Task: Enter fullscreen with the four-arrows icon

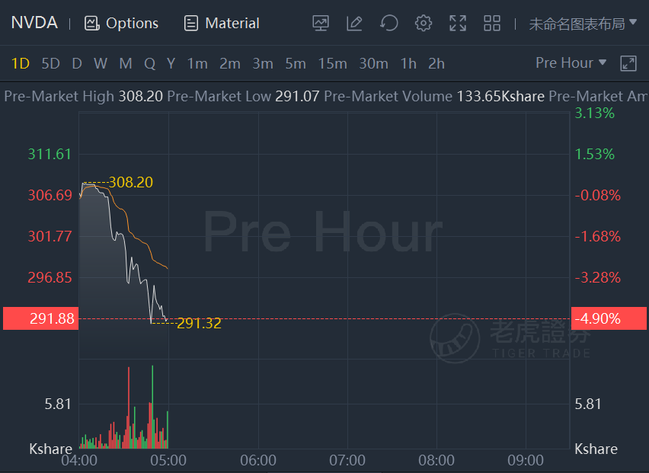Action: coord(458,24)
